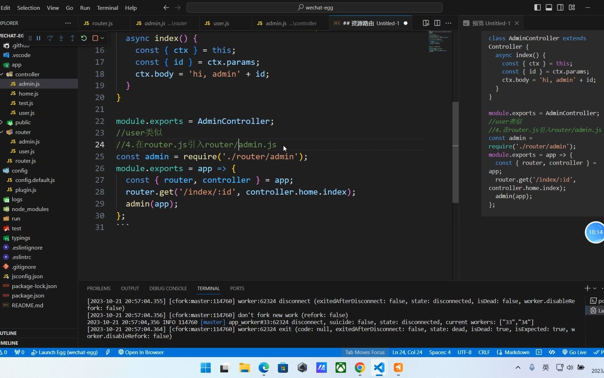Pause the debug session
604x378 pixels.
pos(38,38)
